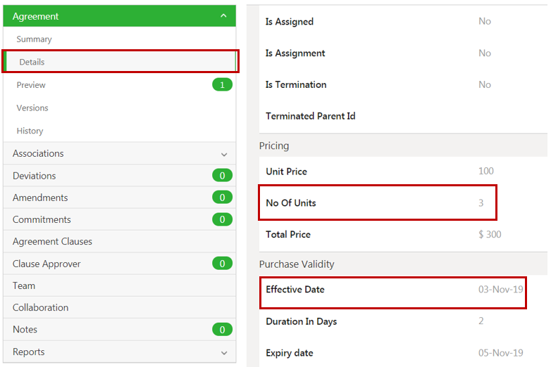Image resolution: width=551 pixels, height=367 pixels.
Task: Go to the Collaboration section
Action: (40, 307)
